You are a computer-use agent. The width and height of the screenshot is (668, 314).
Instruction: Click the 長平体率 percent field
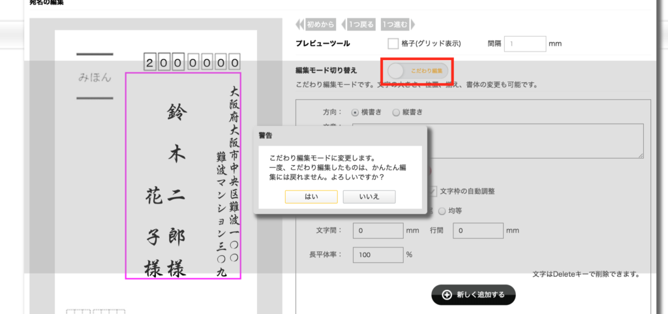378,255
